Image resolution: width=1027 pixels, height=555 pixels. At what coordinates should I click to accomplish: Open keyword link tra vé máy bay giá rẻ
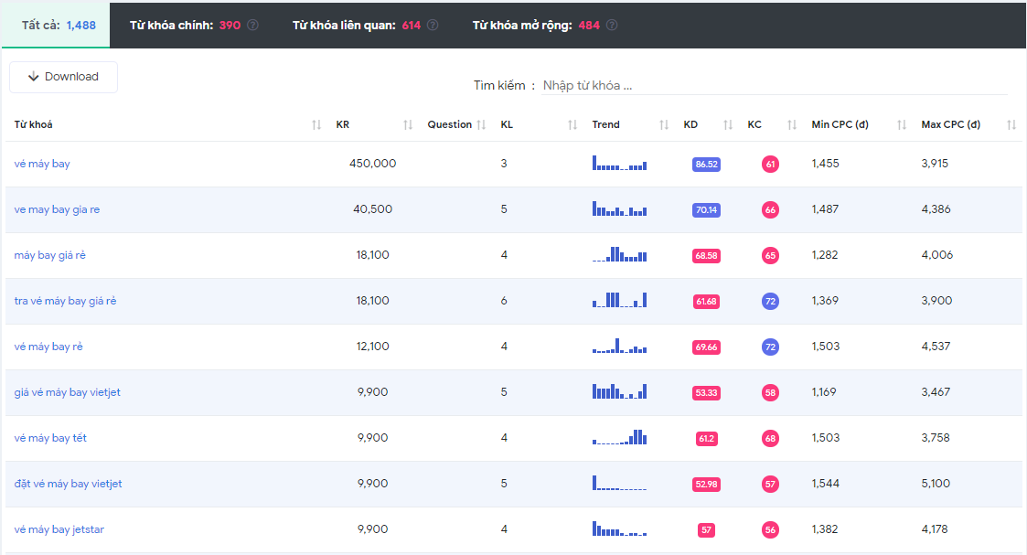65,301
